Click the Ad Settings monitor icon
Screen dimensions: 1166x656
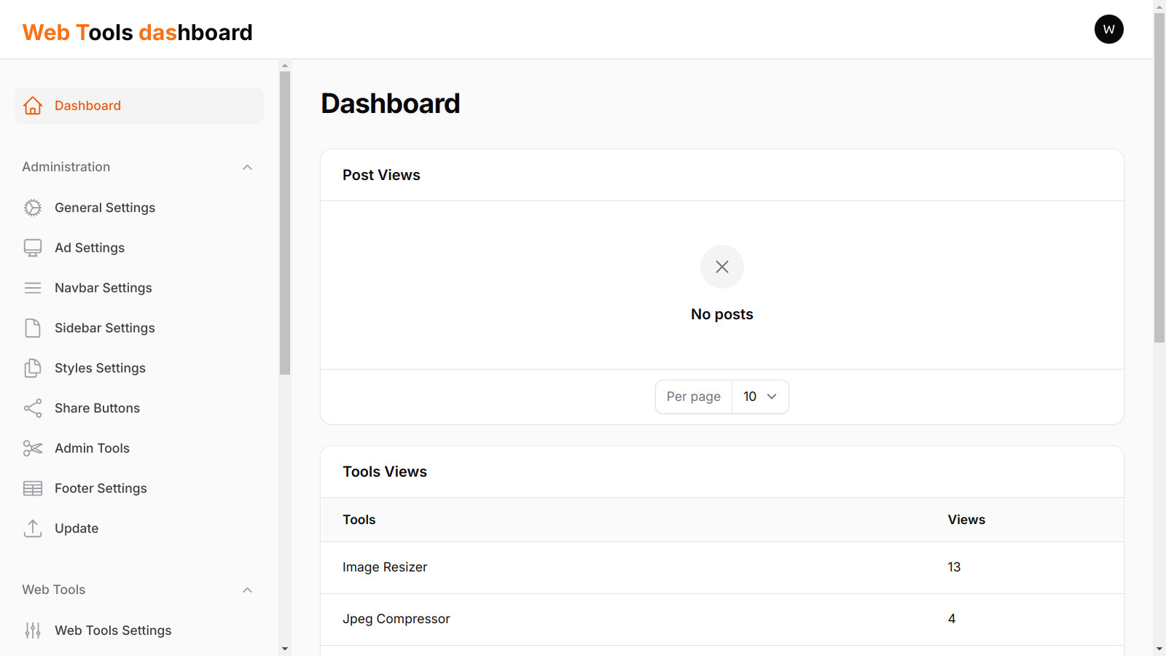click(x=33, y=248)
